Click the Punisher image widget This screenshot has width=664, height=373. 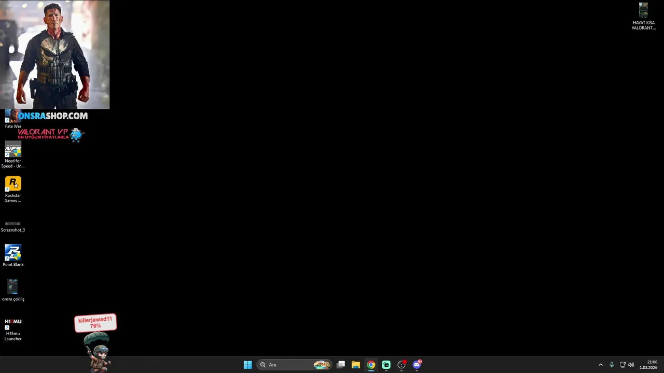coord(55,54)
